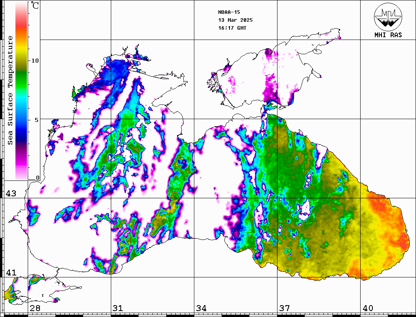Click longitude label 37
Screen dimensions: 416x317
(285, 308)
